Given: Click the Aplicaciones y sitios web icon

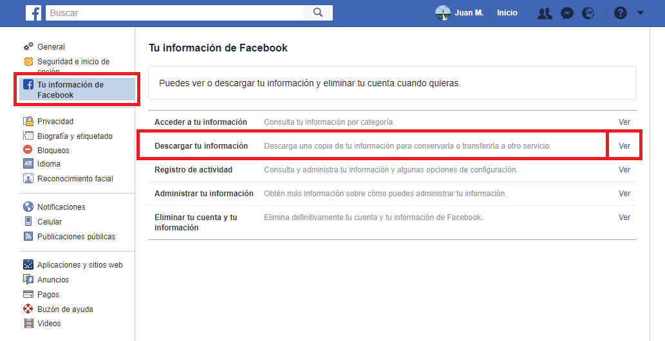Looking at the screenshot, I should 28,264.
